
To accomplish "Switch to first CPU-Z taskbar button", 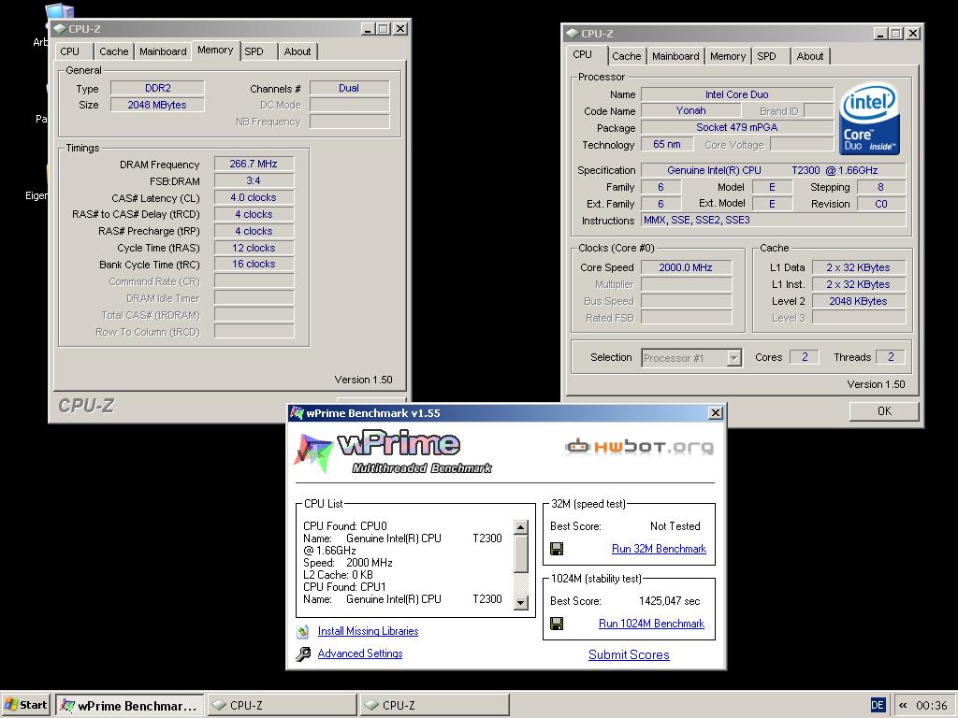I will pyautogui.click(x=282, y=706).
